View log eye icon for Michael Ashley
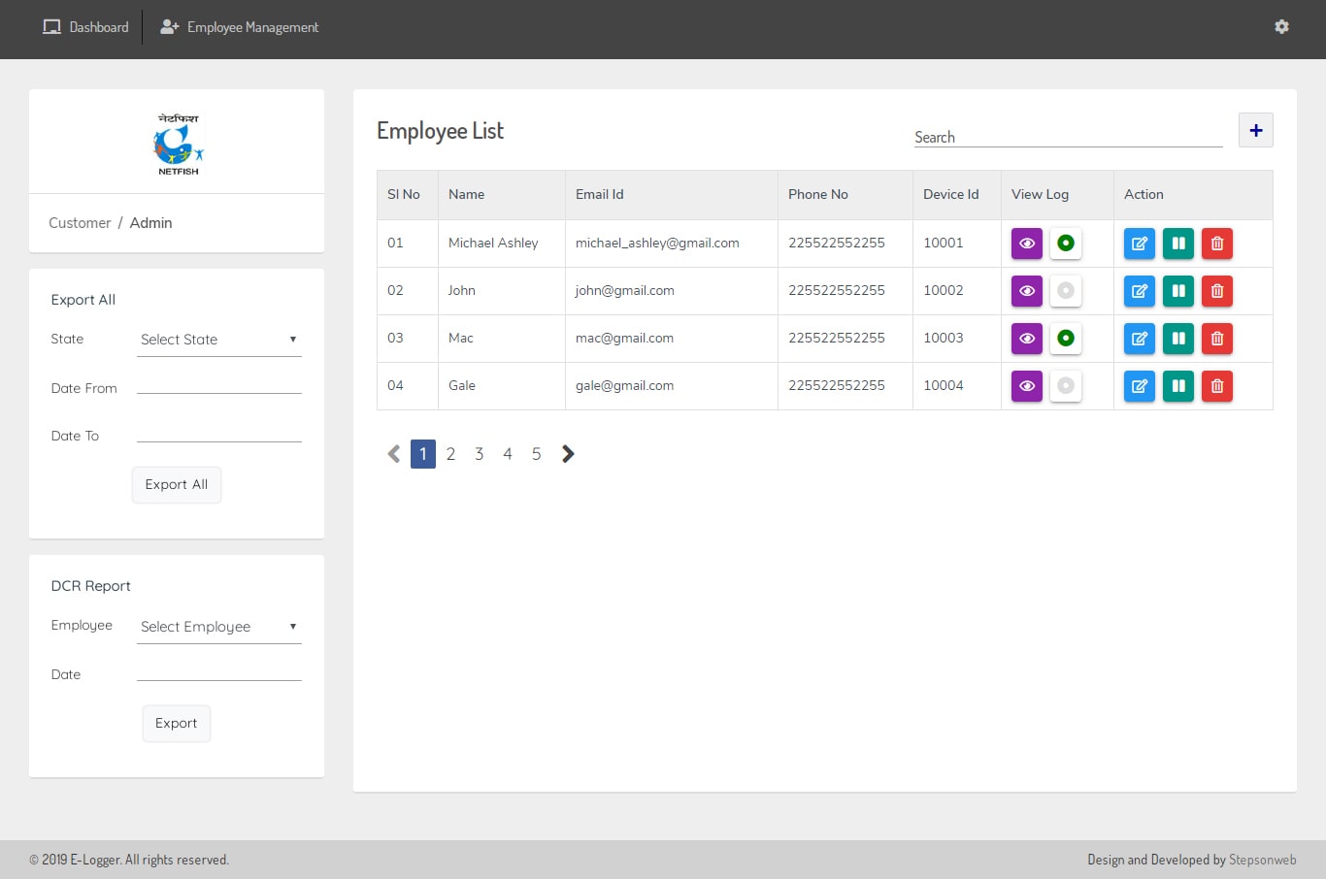Viewport: 1326px width, 879px height. [1027, 244]
